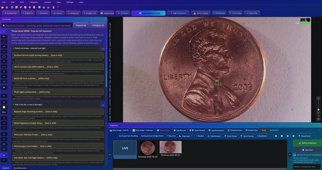Viewport: 322px width, 170px height.
Task: Select the arrow pointer tool in left strip
Action: pos(4,32)
